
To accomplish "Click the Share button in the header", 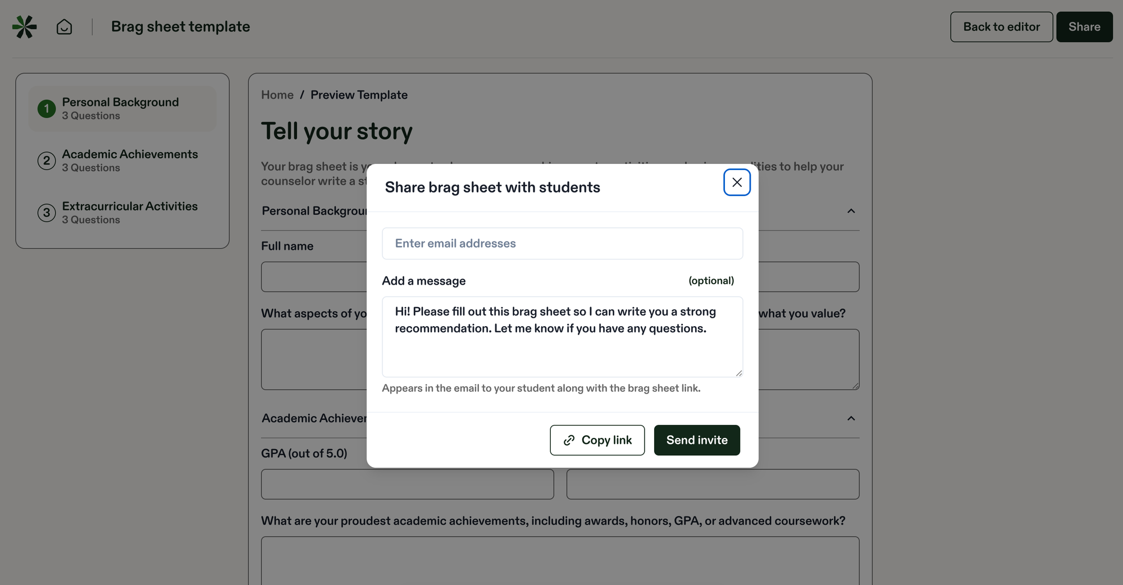I will point(1084,26).
